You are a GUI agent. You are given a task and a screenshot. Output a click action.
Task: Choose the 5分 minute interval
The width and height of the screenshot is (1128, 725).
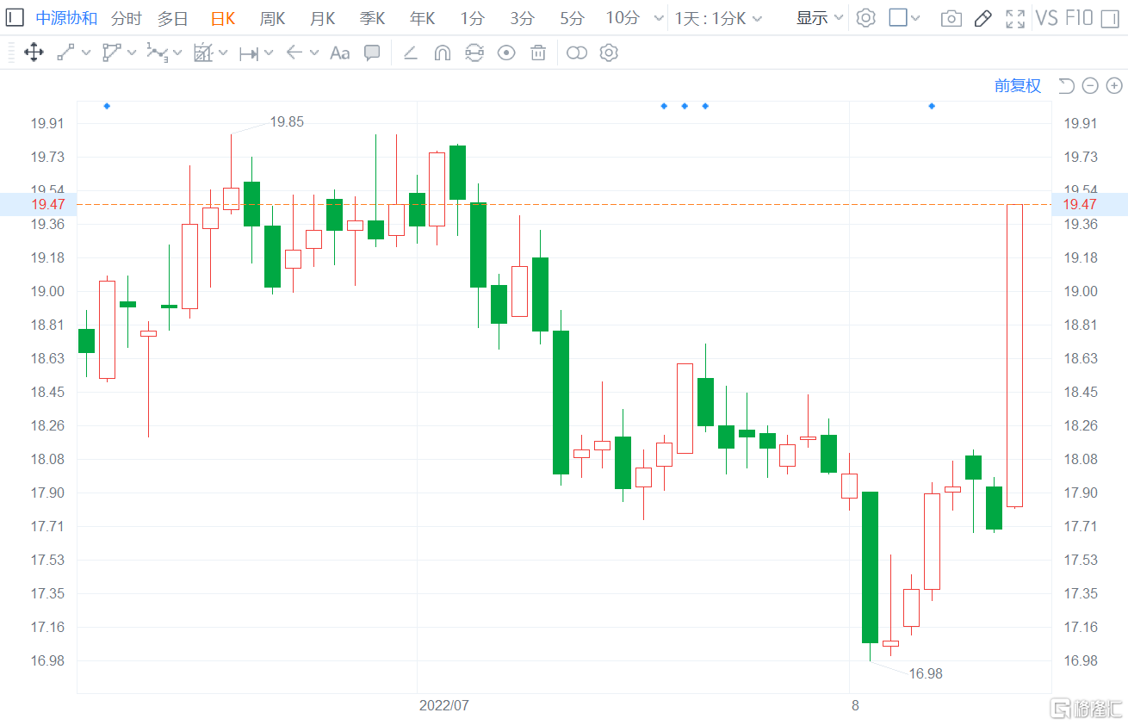(x=572, y=18)
